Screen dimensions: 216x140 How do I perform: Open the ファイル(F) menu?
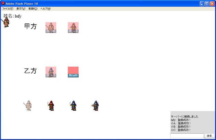[8, 9]
